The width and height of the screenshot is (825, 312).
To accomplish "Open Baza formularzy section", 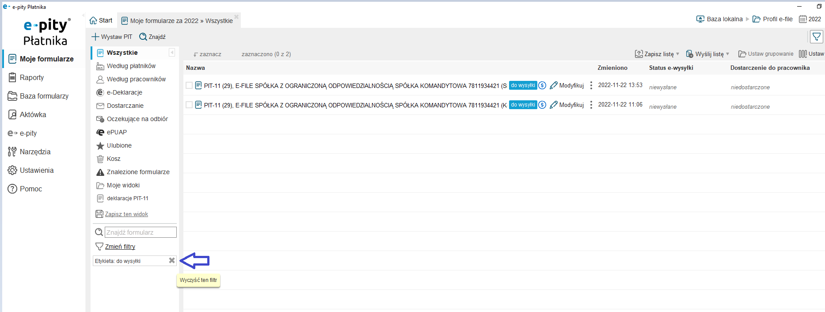I will (38, 96).
